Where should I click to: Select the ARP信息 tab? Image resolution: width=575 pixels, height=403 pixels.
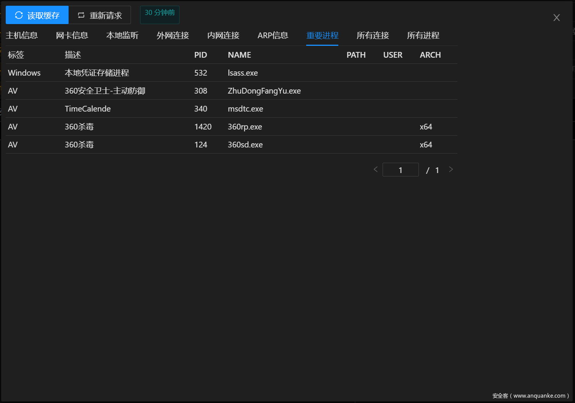(273, 36)
